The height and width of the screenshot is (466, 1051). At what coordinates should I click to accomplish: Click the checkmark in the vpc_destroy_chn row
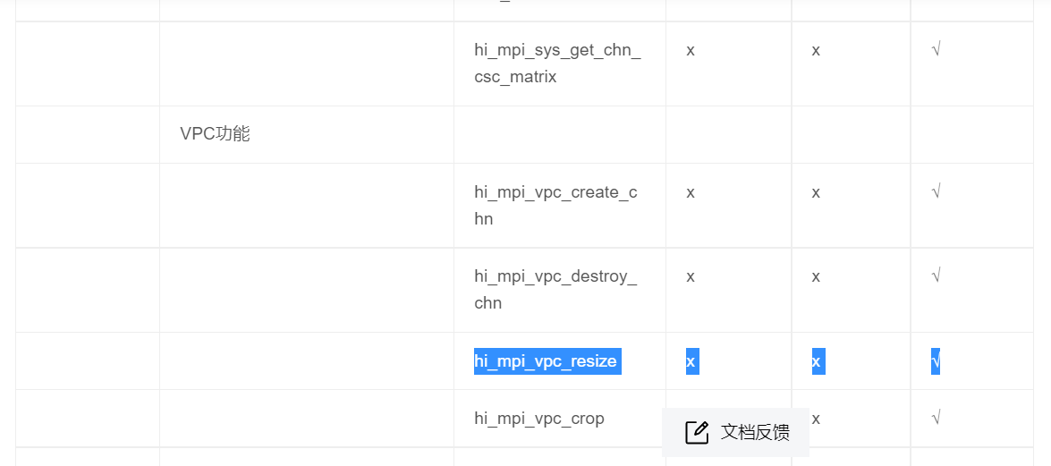tap(936, 276)
